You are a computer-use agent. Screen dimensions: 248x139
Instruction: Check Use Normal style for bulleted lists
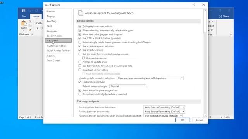point(80,66)
